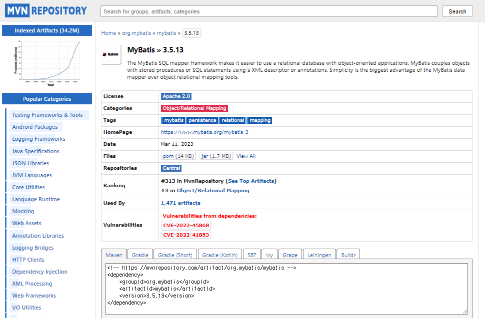
Task: Open Dependency Injection category
Action: [39, 272]
